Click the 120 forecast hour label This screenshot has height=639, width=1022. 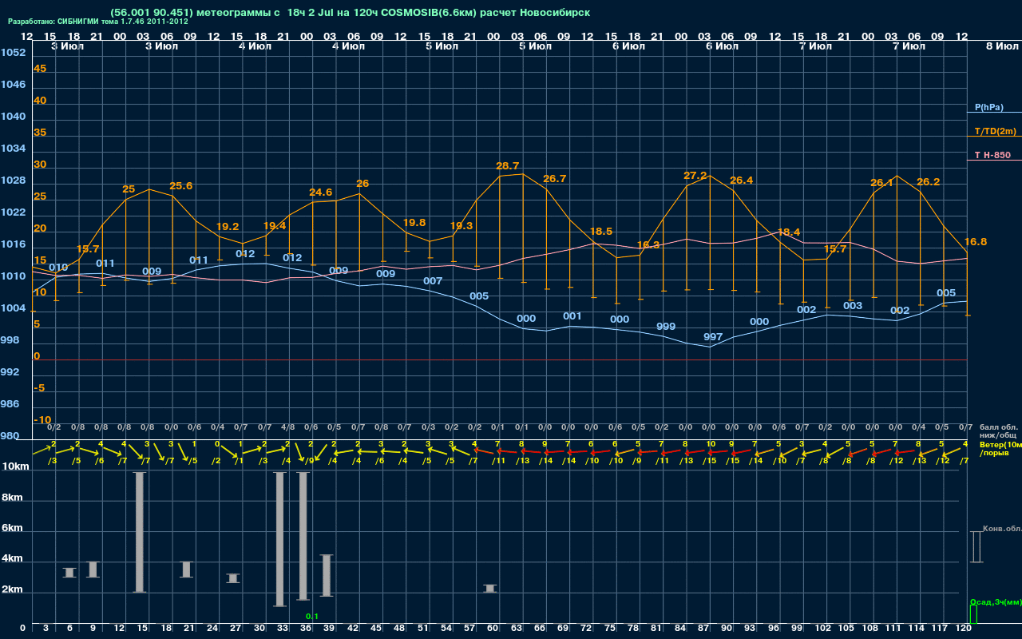pyautogui.click(x=962, y=629)
